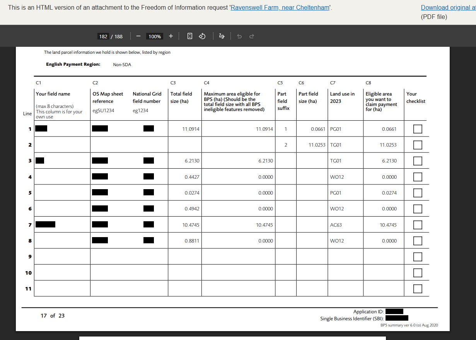Click the Download original attachment link
The height and width of the screenshot is (340, 476).
(448, 7)
